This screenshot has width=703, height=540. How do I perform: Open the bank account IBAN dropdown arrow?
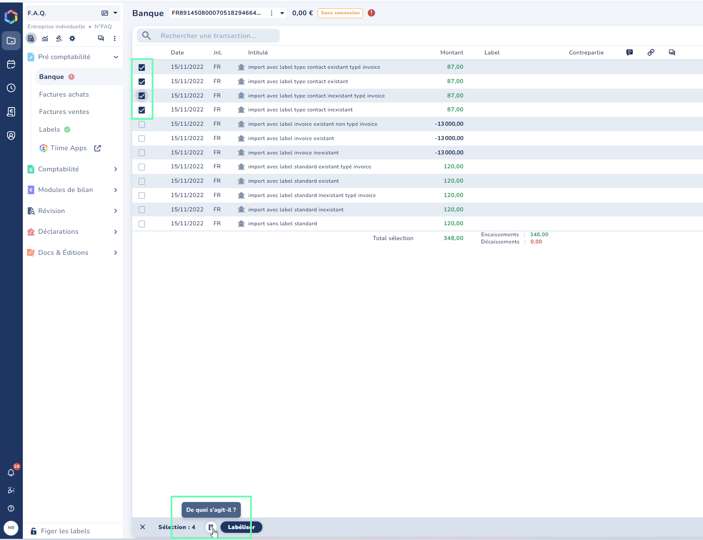pyautogui.click(x=282, y=13)
